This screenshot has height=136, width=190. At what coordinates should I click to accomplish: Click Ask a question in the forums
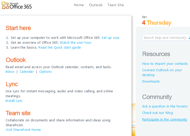pyautogui.click(x=165, y=106)
